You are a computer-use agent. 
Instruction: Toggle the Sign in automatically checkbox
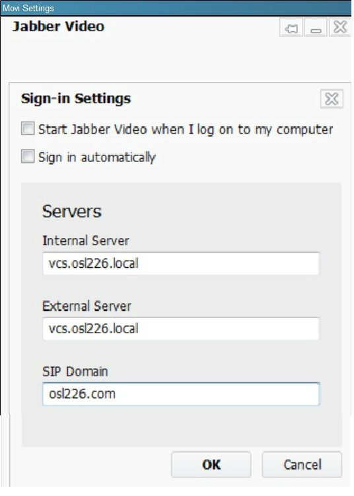[x=28, y=156]
